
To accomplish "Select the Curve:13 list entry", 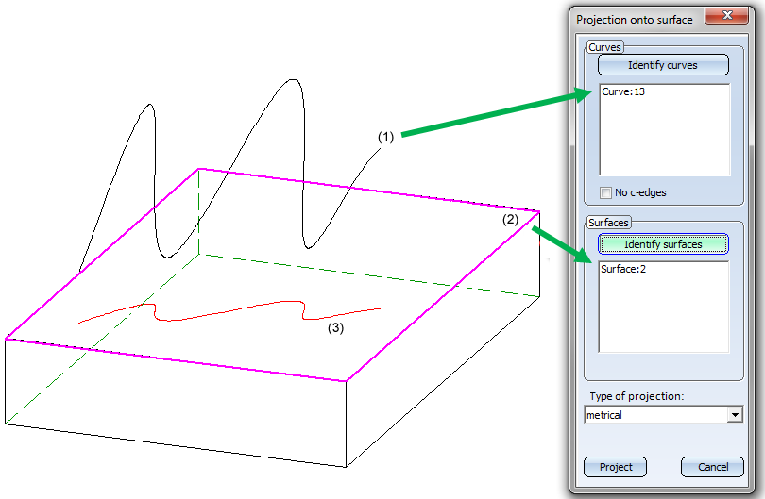I will point(623,91).
